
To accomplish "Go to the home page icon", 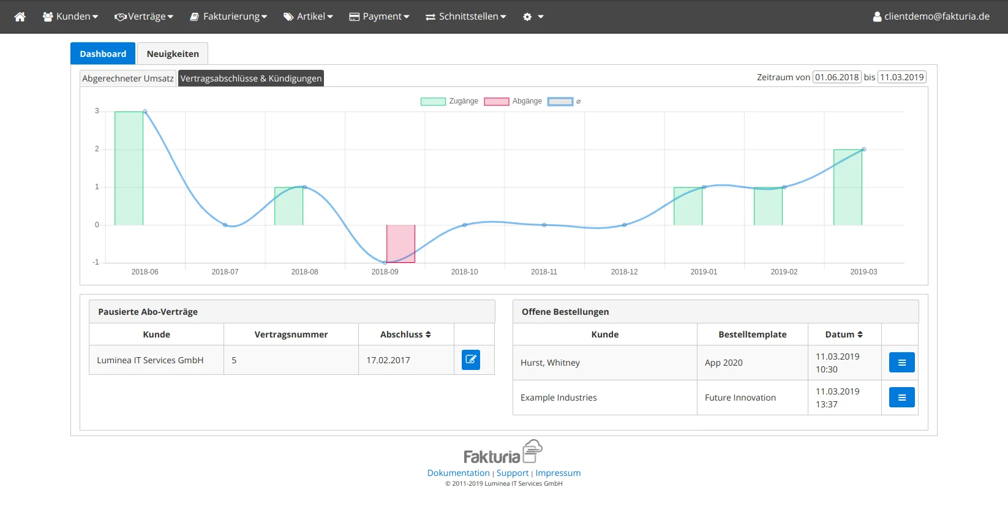I will tap(20, 17).
